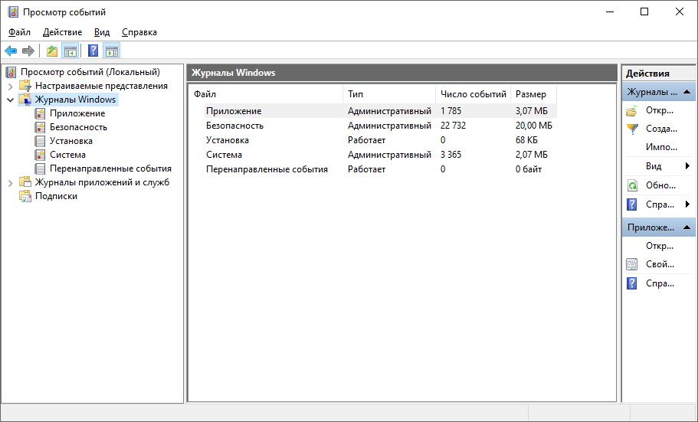Click the Up one level folder icon
The height and width of the screenshot is (422, 698).
[x=52, y=51]
